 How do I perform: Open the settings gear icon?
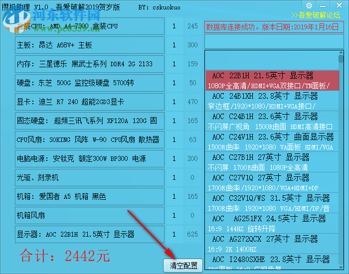pos(309,5)
